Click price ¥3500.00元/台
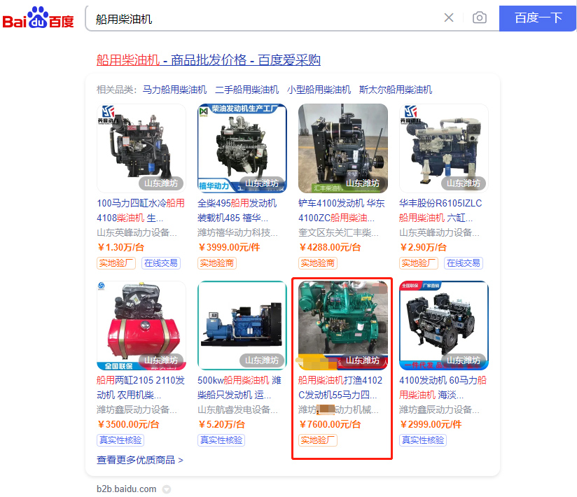This screenshot has height=497, width=577. pyautogui.click(x=128, y=424)
